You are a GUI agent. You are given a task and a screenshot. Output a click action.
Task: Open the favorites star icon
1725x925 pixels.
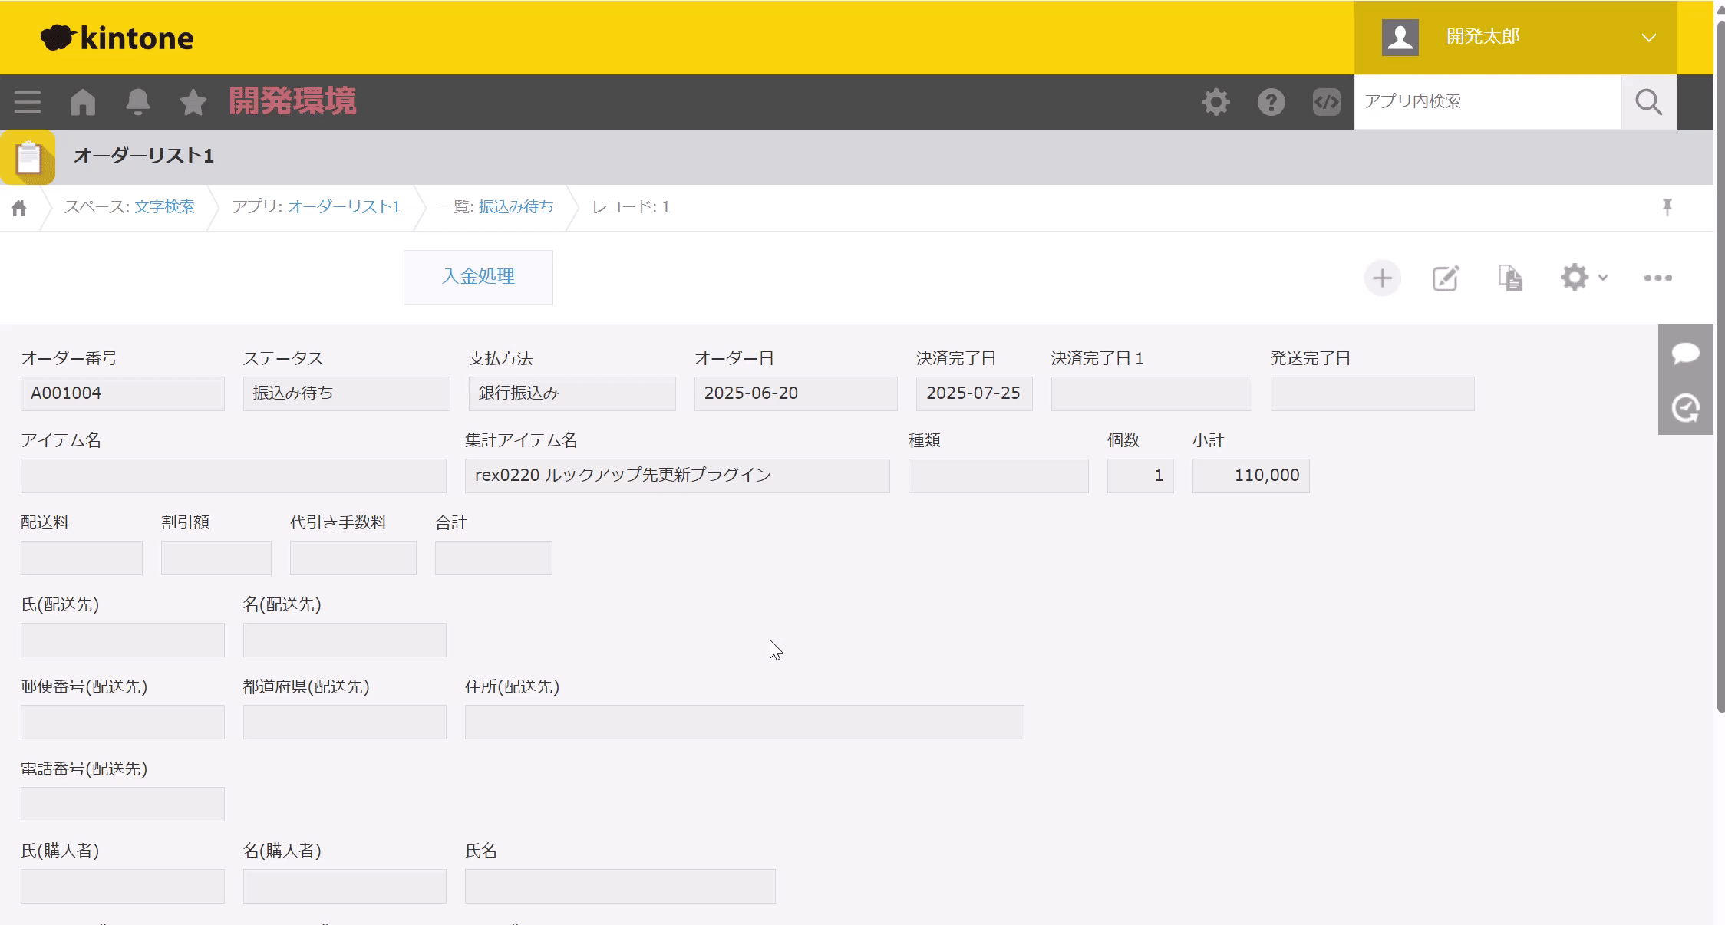[x=193, y=102]
